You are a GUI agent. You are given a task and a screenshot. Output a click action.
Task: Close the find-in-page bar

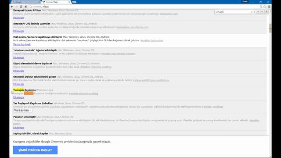coord(267,12)
